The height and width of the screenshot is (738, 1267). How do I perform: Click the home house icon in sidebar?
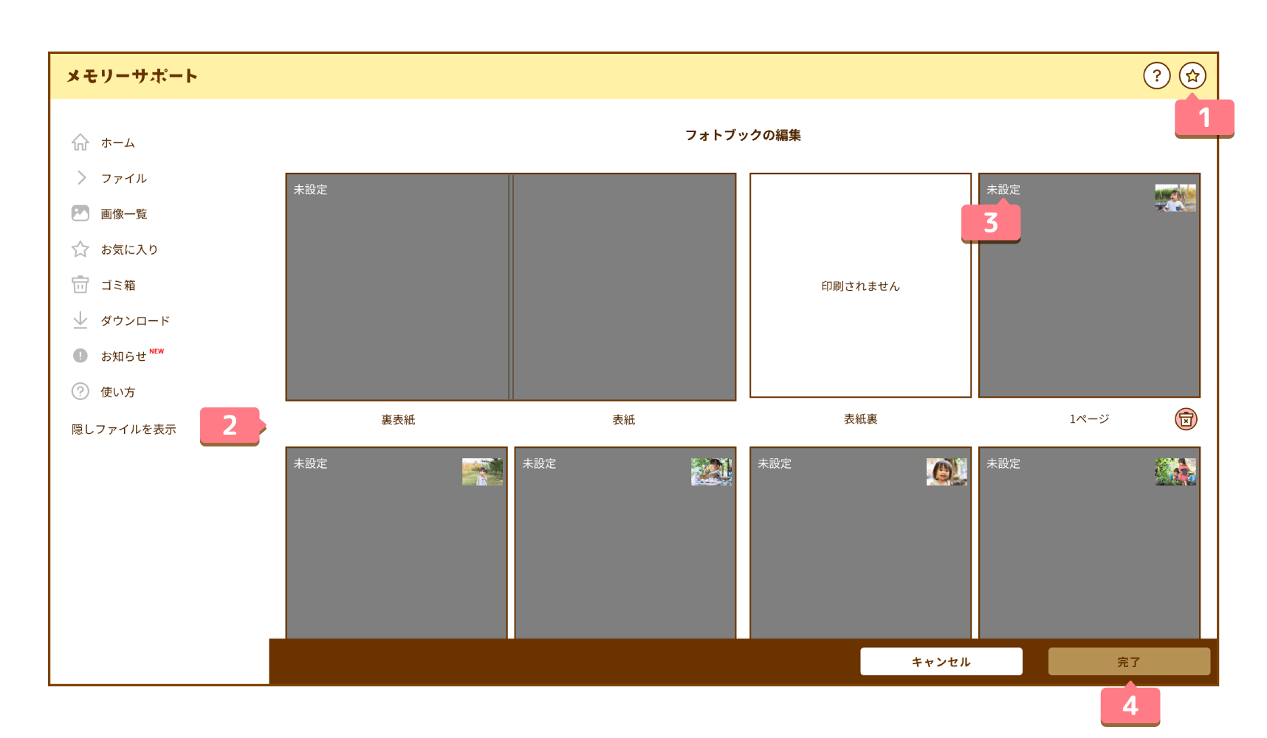tap(80, 142)
